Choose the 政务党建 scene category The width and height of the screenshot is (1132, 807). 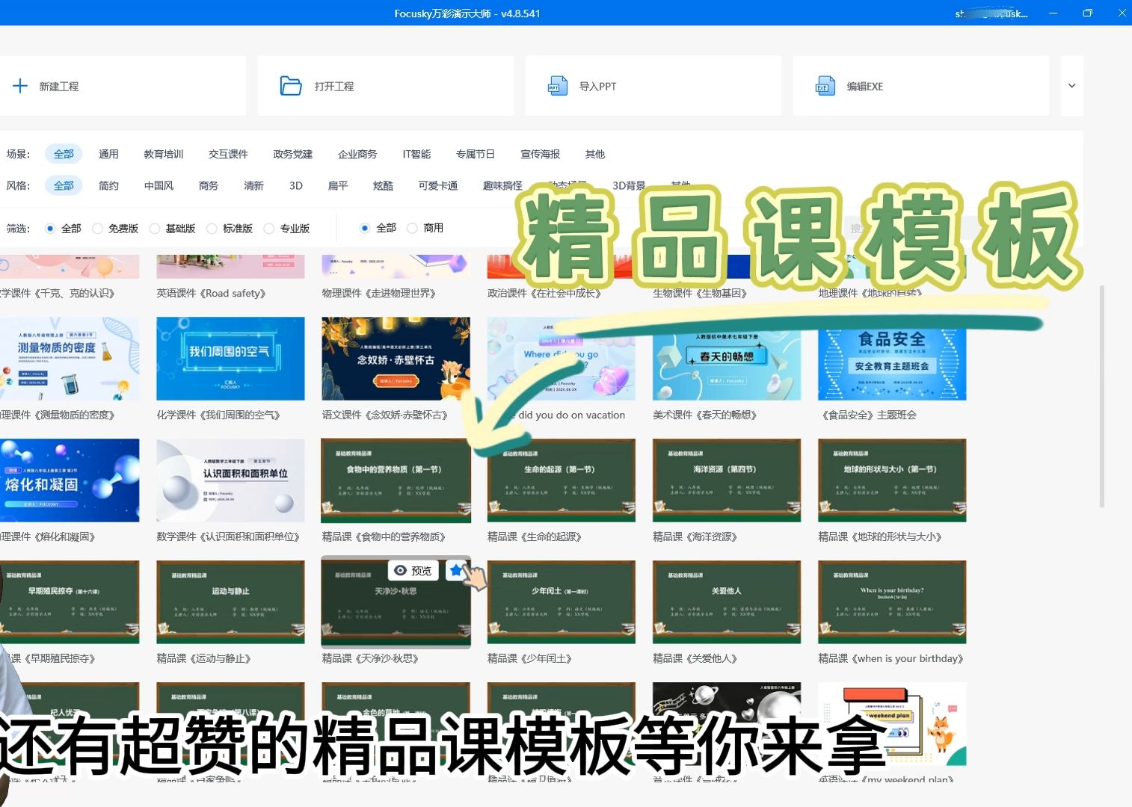click(293, 154)
